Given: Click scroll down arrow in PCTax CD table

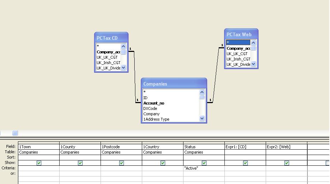Looking at the screenshot, I should (x=123, y=68).
